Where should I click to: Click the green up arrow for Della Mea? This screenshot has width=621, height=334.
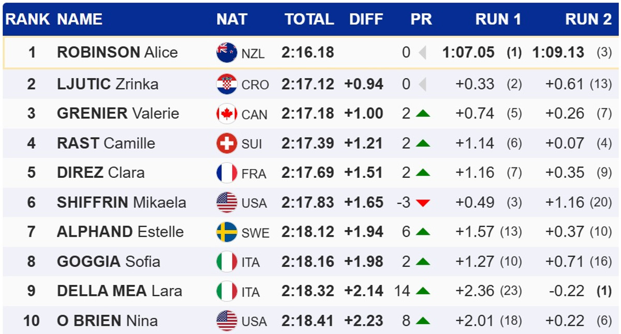click(x=423, y=292)
